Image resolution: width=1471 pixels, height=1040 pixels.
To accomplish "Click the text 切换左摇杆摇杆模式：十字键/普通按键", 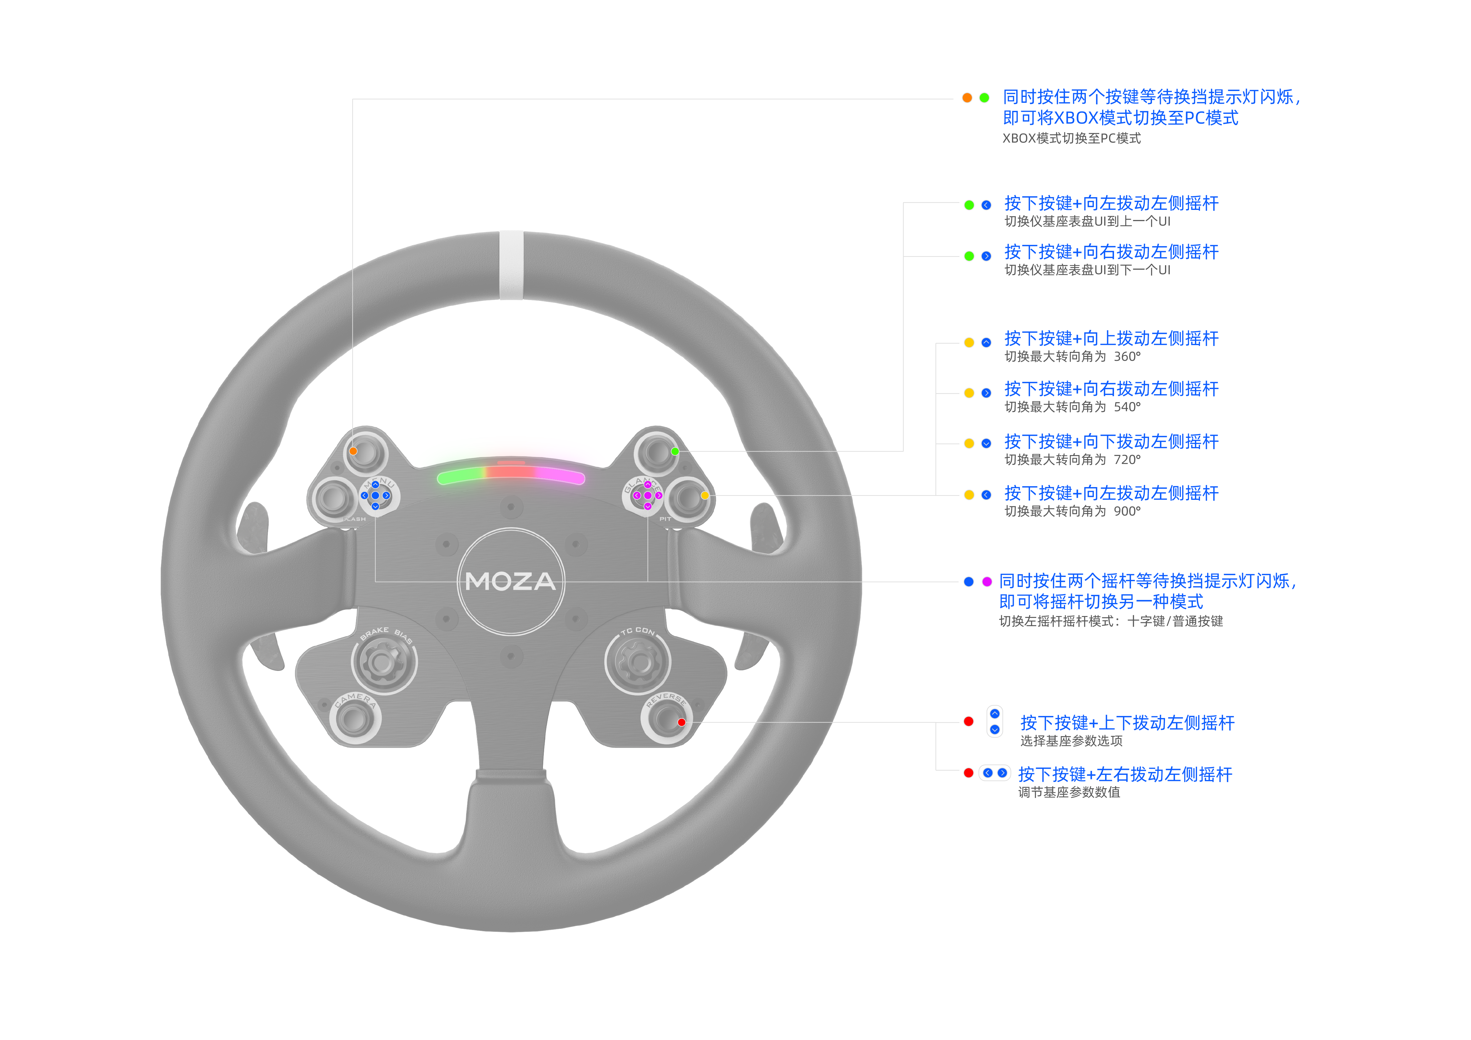I will pos(1112,621).
